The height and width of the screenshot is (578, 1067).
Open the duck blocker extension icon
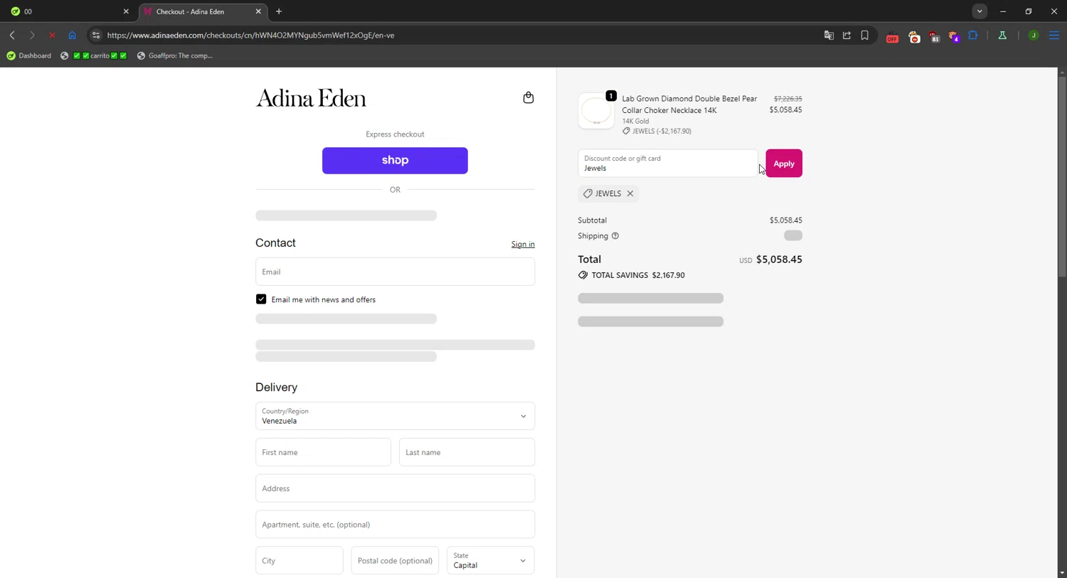click(x=914, y=36)
